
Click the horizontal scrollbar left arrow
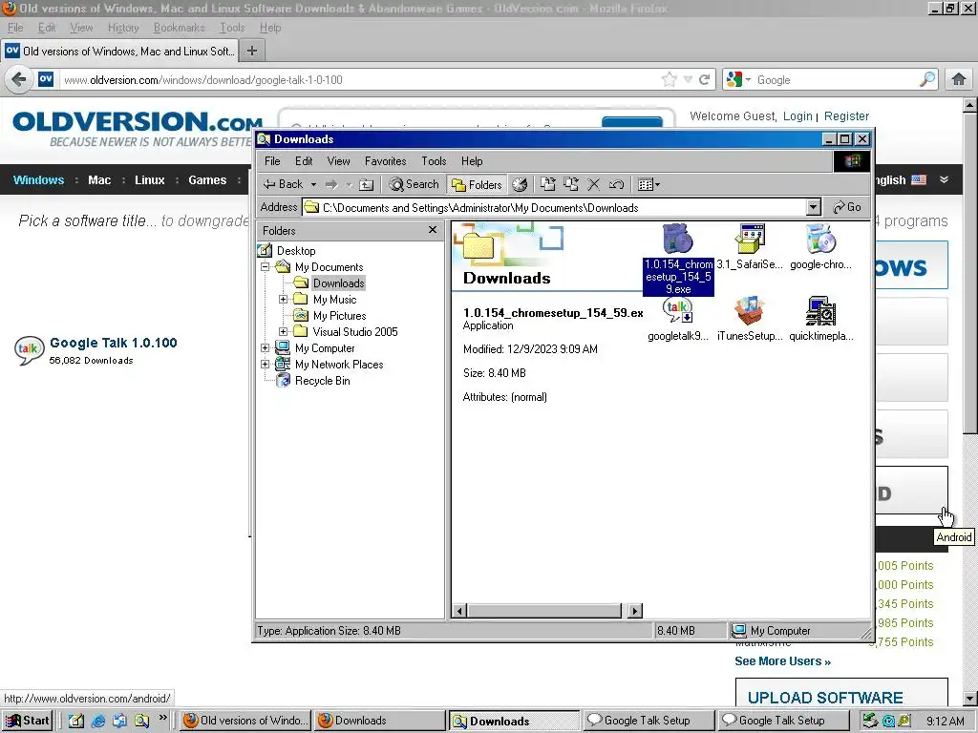coord(459,611)
